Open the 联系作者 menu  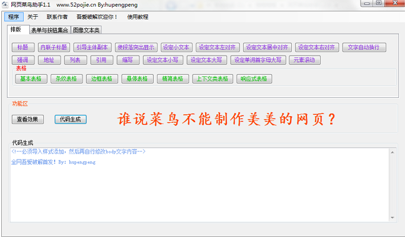(57, 17)
